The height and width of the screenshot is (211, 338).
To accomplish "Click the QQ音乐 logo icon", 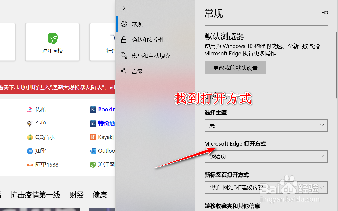I will click(30, 137).
